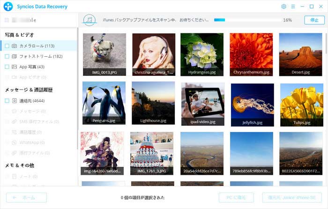Select the SMS 添付ファイル (0) entry

(39, 121)
